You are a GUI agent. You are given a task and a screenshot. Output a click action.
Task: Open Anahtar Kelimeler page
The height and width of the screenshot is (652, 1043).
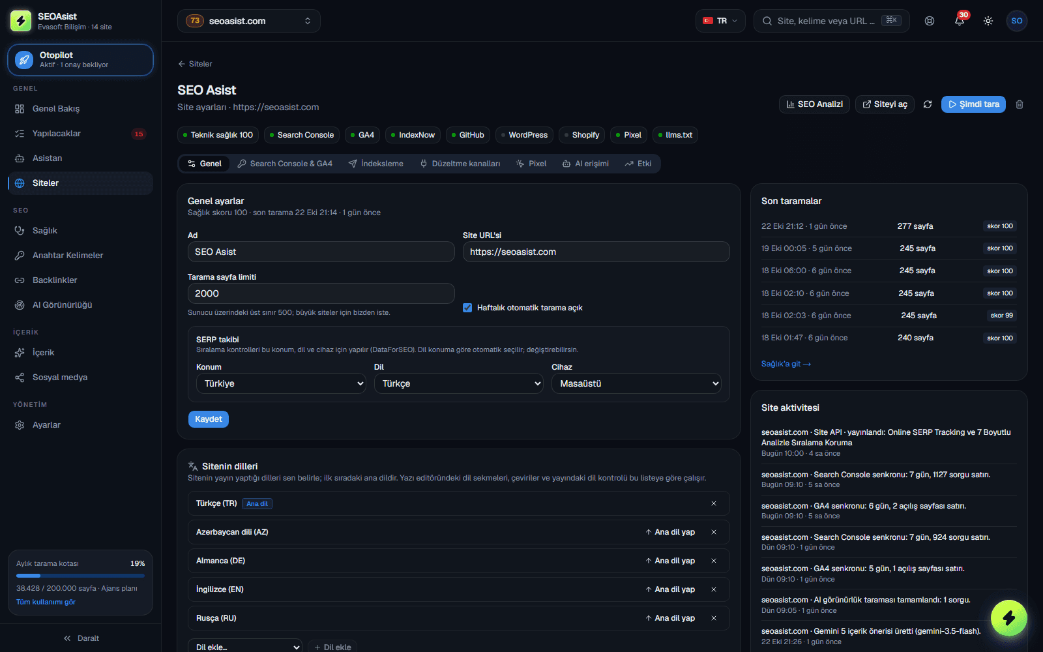point(81,256)
